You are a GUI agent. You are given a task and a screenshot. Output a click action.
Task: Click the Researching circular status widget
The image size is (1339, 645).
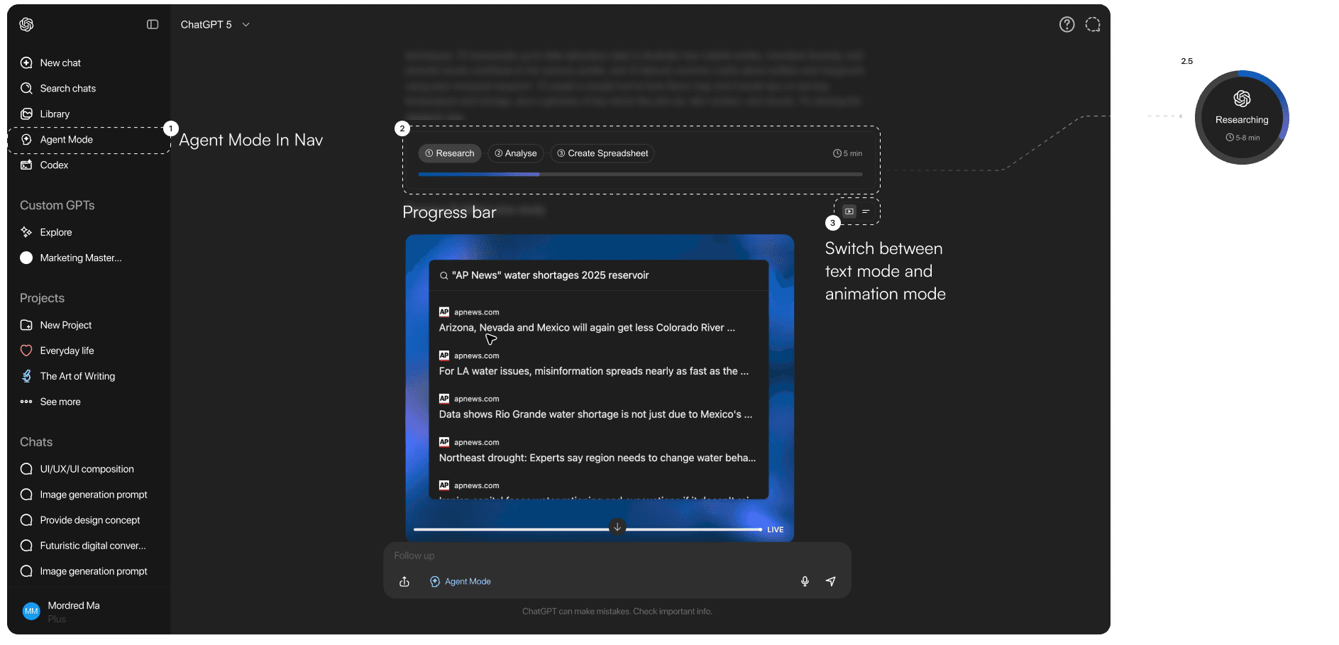pyautogui.click(x=1242, y=118)
